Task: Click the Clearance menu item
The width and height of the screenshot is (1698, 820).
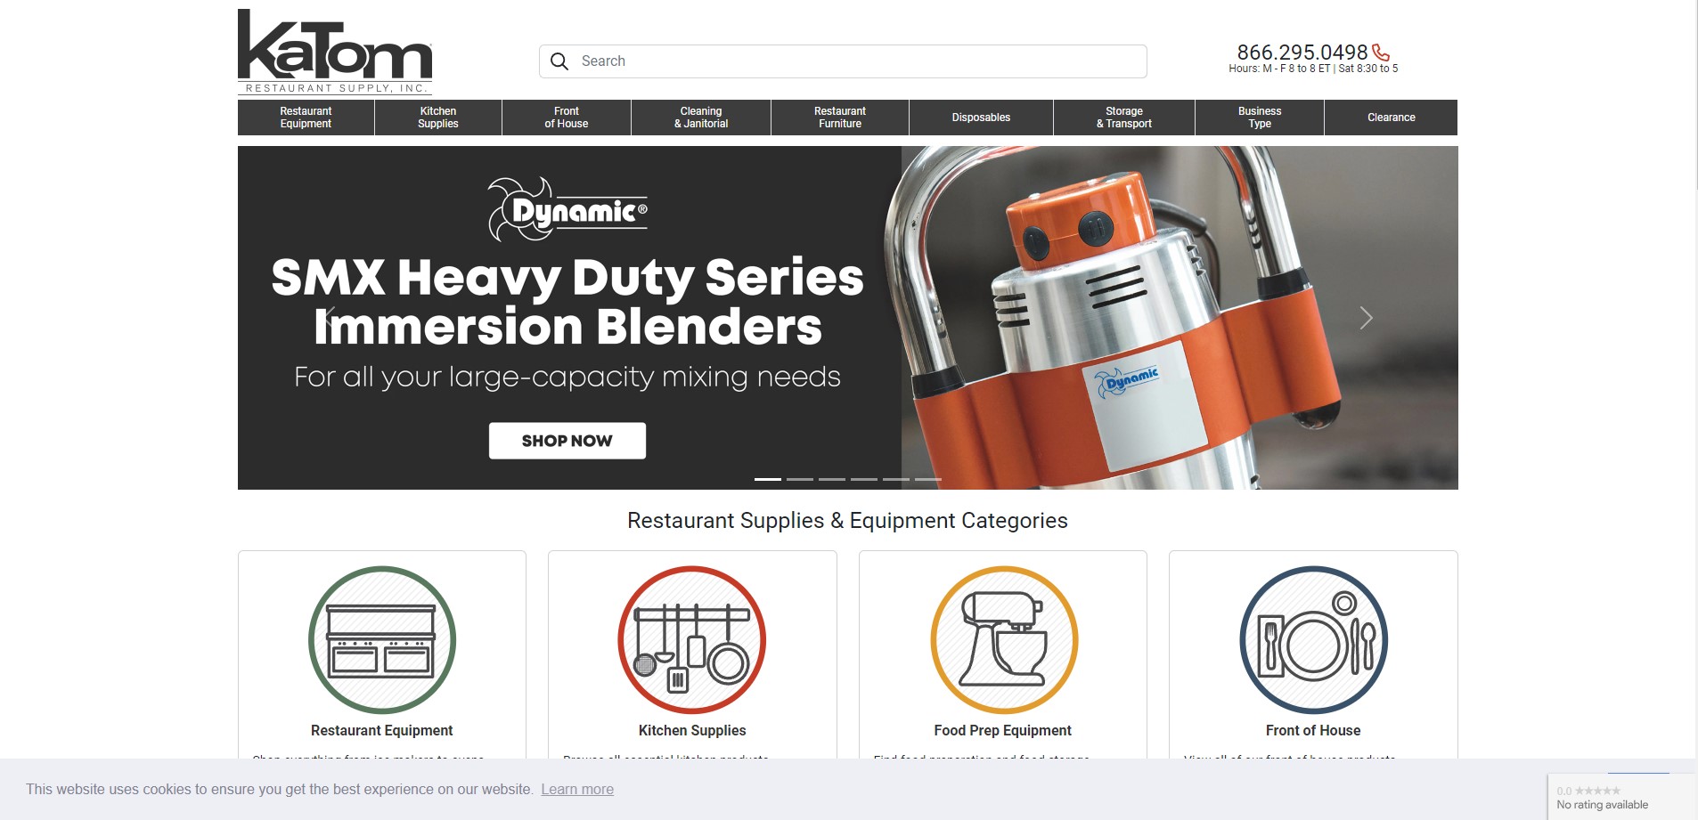Action: pyautogui.click(x=1392, y=118)
